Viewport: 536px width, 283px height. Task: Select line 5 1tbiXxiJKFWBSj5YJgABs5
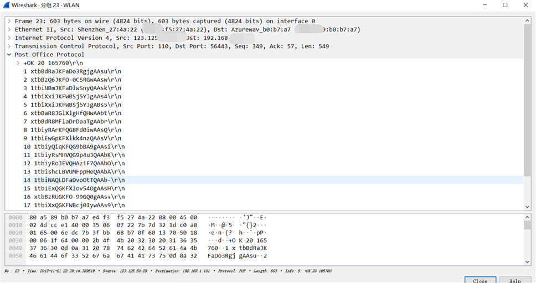[x=72, y=105]
